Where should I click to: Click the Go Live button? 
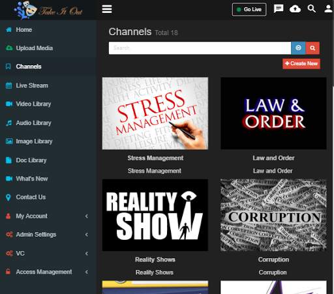point(249,9)
